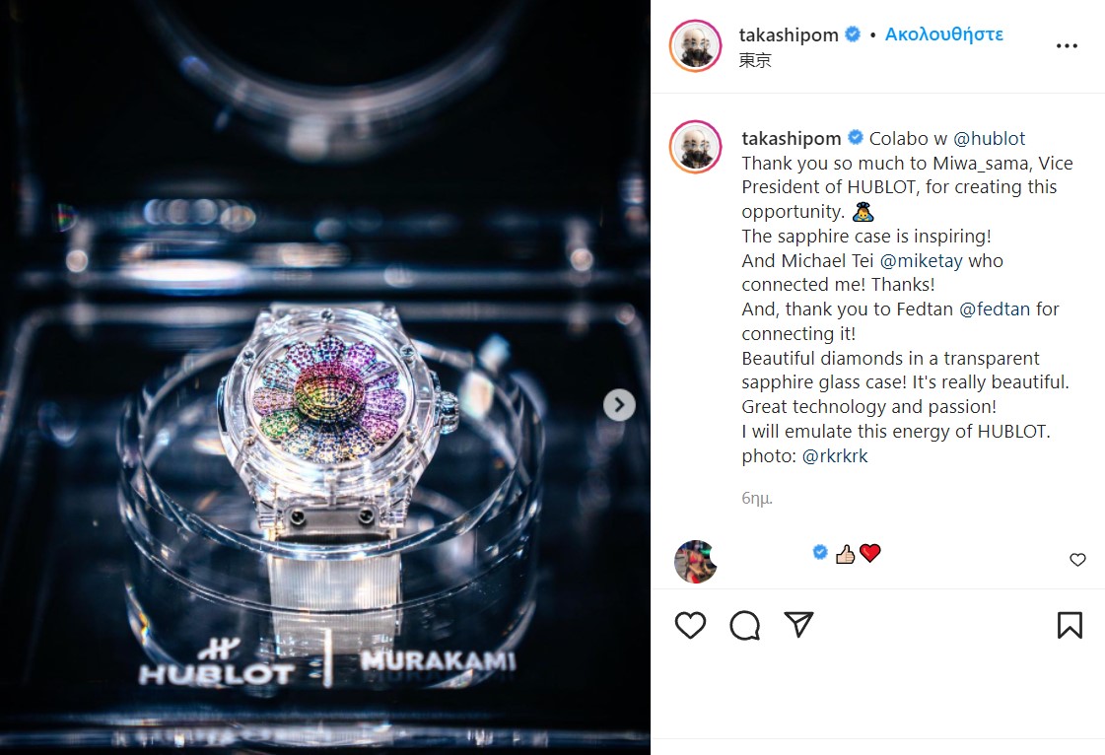Click the Ακολουθήστε follow button
This screenshot has width=1105, height=755.
(943, 34)
